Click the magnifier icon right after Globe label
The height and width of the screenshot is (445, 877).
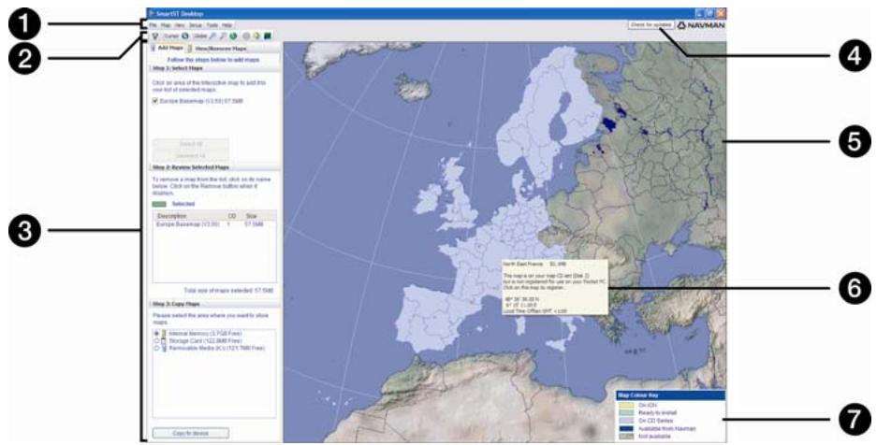[212, 36]
